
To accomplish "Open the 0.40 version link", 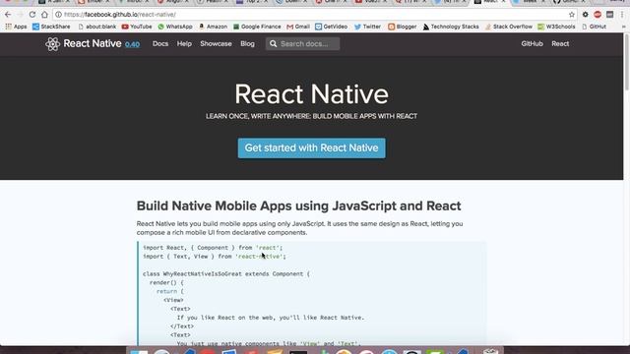I will [x=132, y=44].
